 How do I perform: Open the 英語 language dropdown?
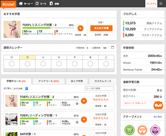point(101,22)
